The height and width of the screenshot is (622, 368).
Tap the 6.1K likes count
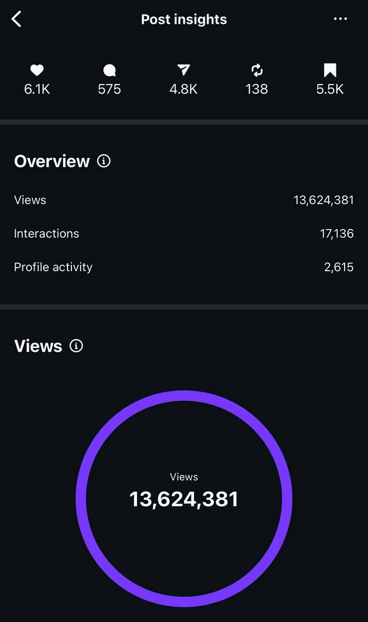click(x=37, y=89)
